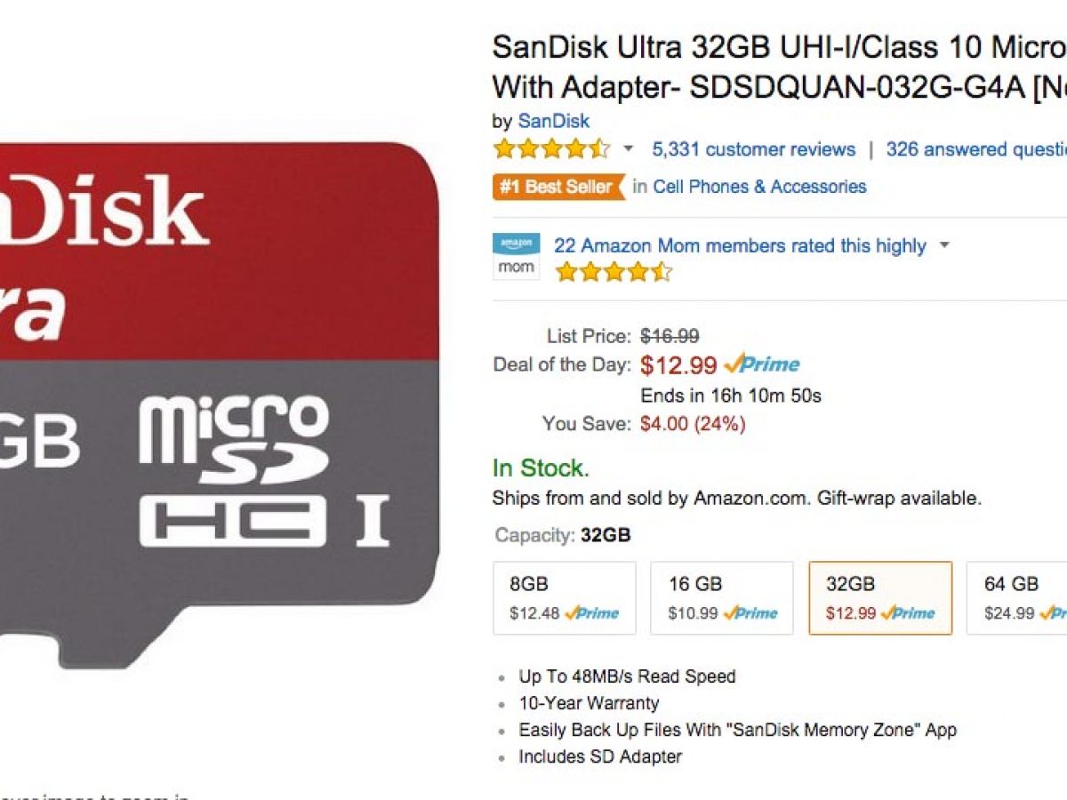Viewport: 1067px width, 800px height.
Task: Click the Amazon Mom logo badge
Action: [516, 256]
